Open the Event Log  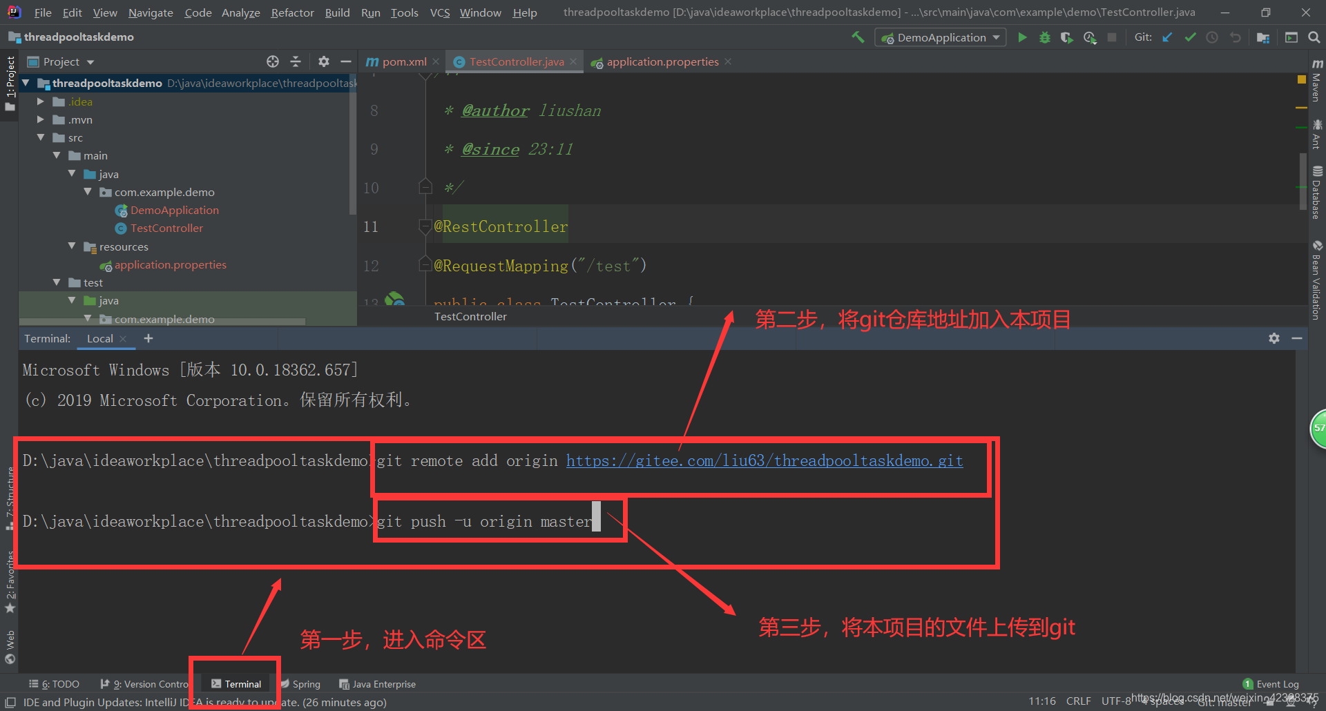pos(1271,684)
